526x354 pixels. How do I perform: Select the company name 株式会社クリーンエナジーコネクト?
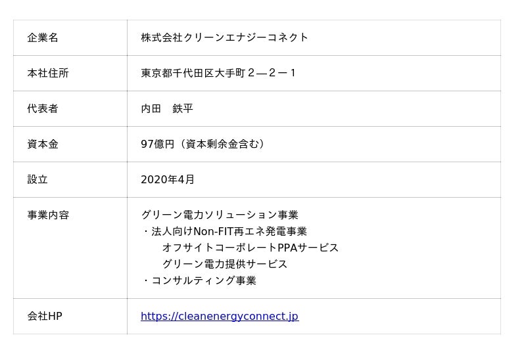[224, 38]
